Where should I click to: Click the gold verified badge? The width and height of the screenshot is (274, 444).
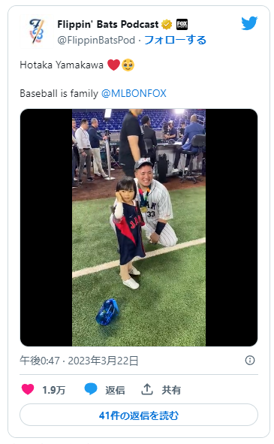pos(167,25)
